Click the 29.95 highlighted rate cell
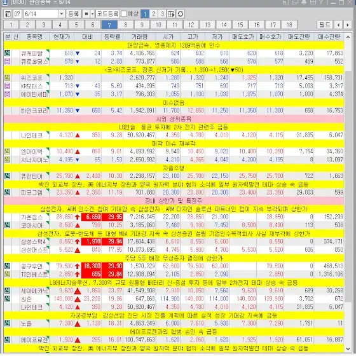Screen dimensions: 356x356 (x=112, y=217)
